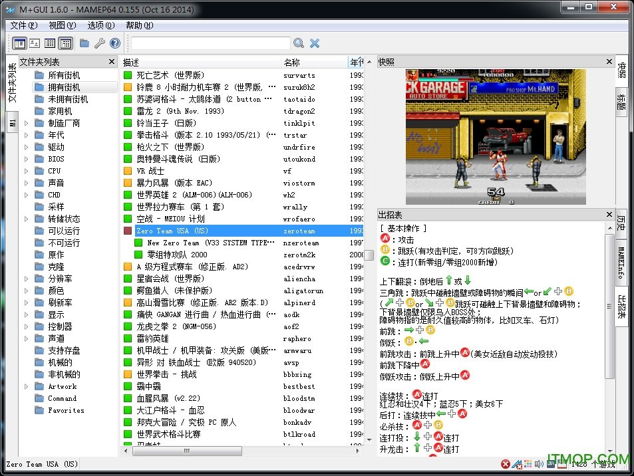This screenshot has width=634, height=476.
Task: Close the 出招表 panel
Action: [609, 214]
